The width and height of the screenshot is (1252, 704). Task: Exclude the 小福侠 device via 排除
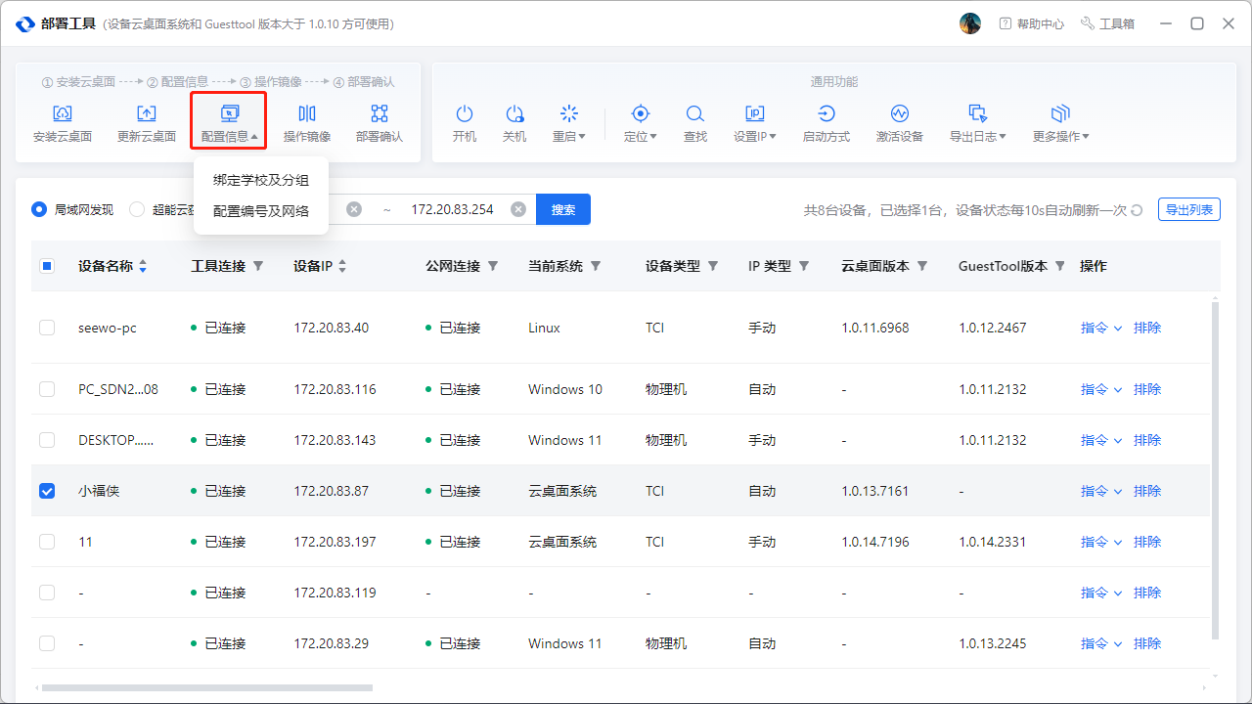point(1147,491)
